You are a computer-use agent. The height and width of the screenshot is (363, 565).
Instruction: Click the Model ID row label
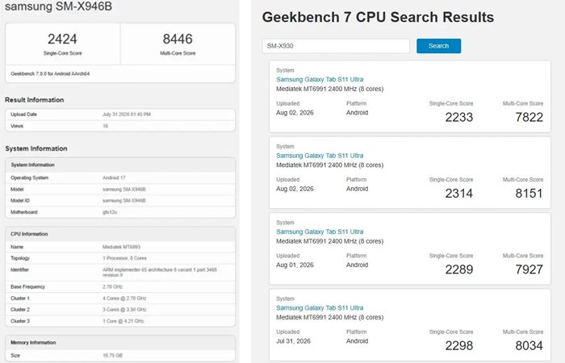click(x=20, y=201)
